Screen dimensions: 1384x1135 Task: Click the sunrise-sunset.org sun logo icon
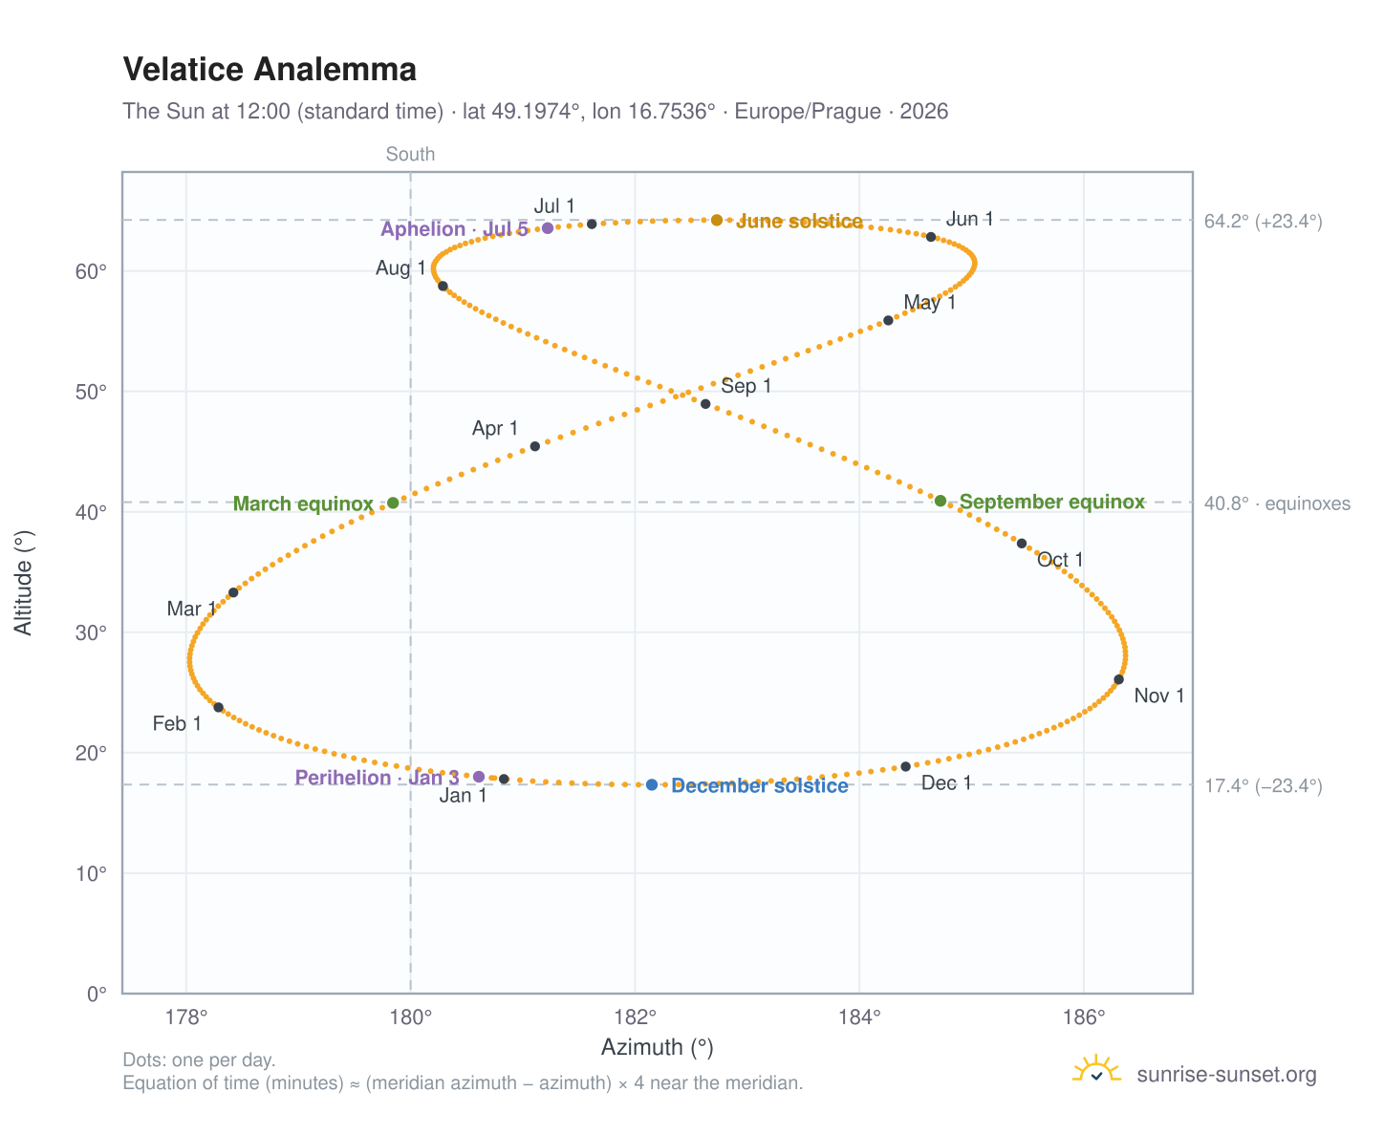[x=1096, y=1070]
